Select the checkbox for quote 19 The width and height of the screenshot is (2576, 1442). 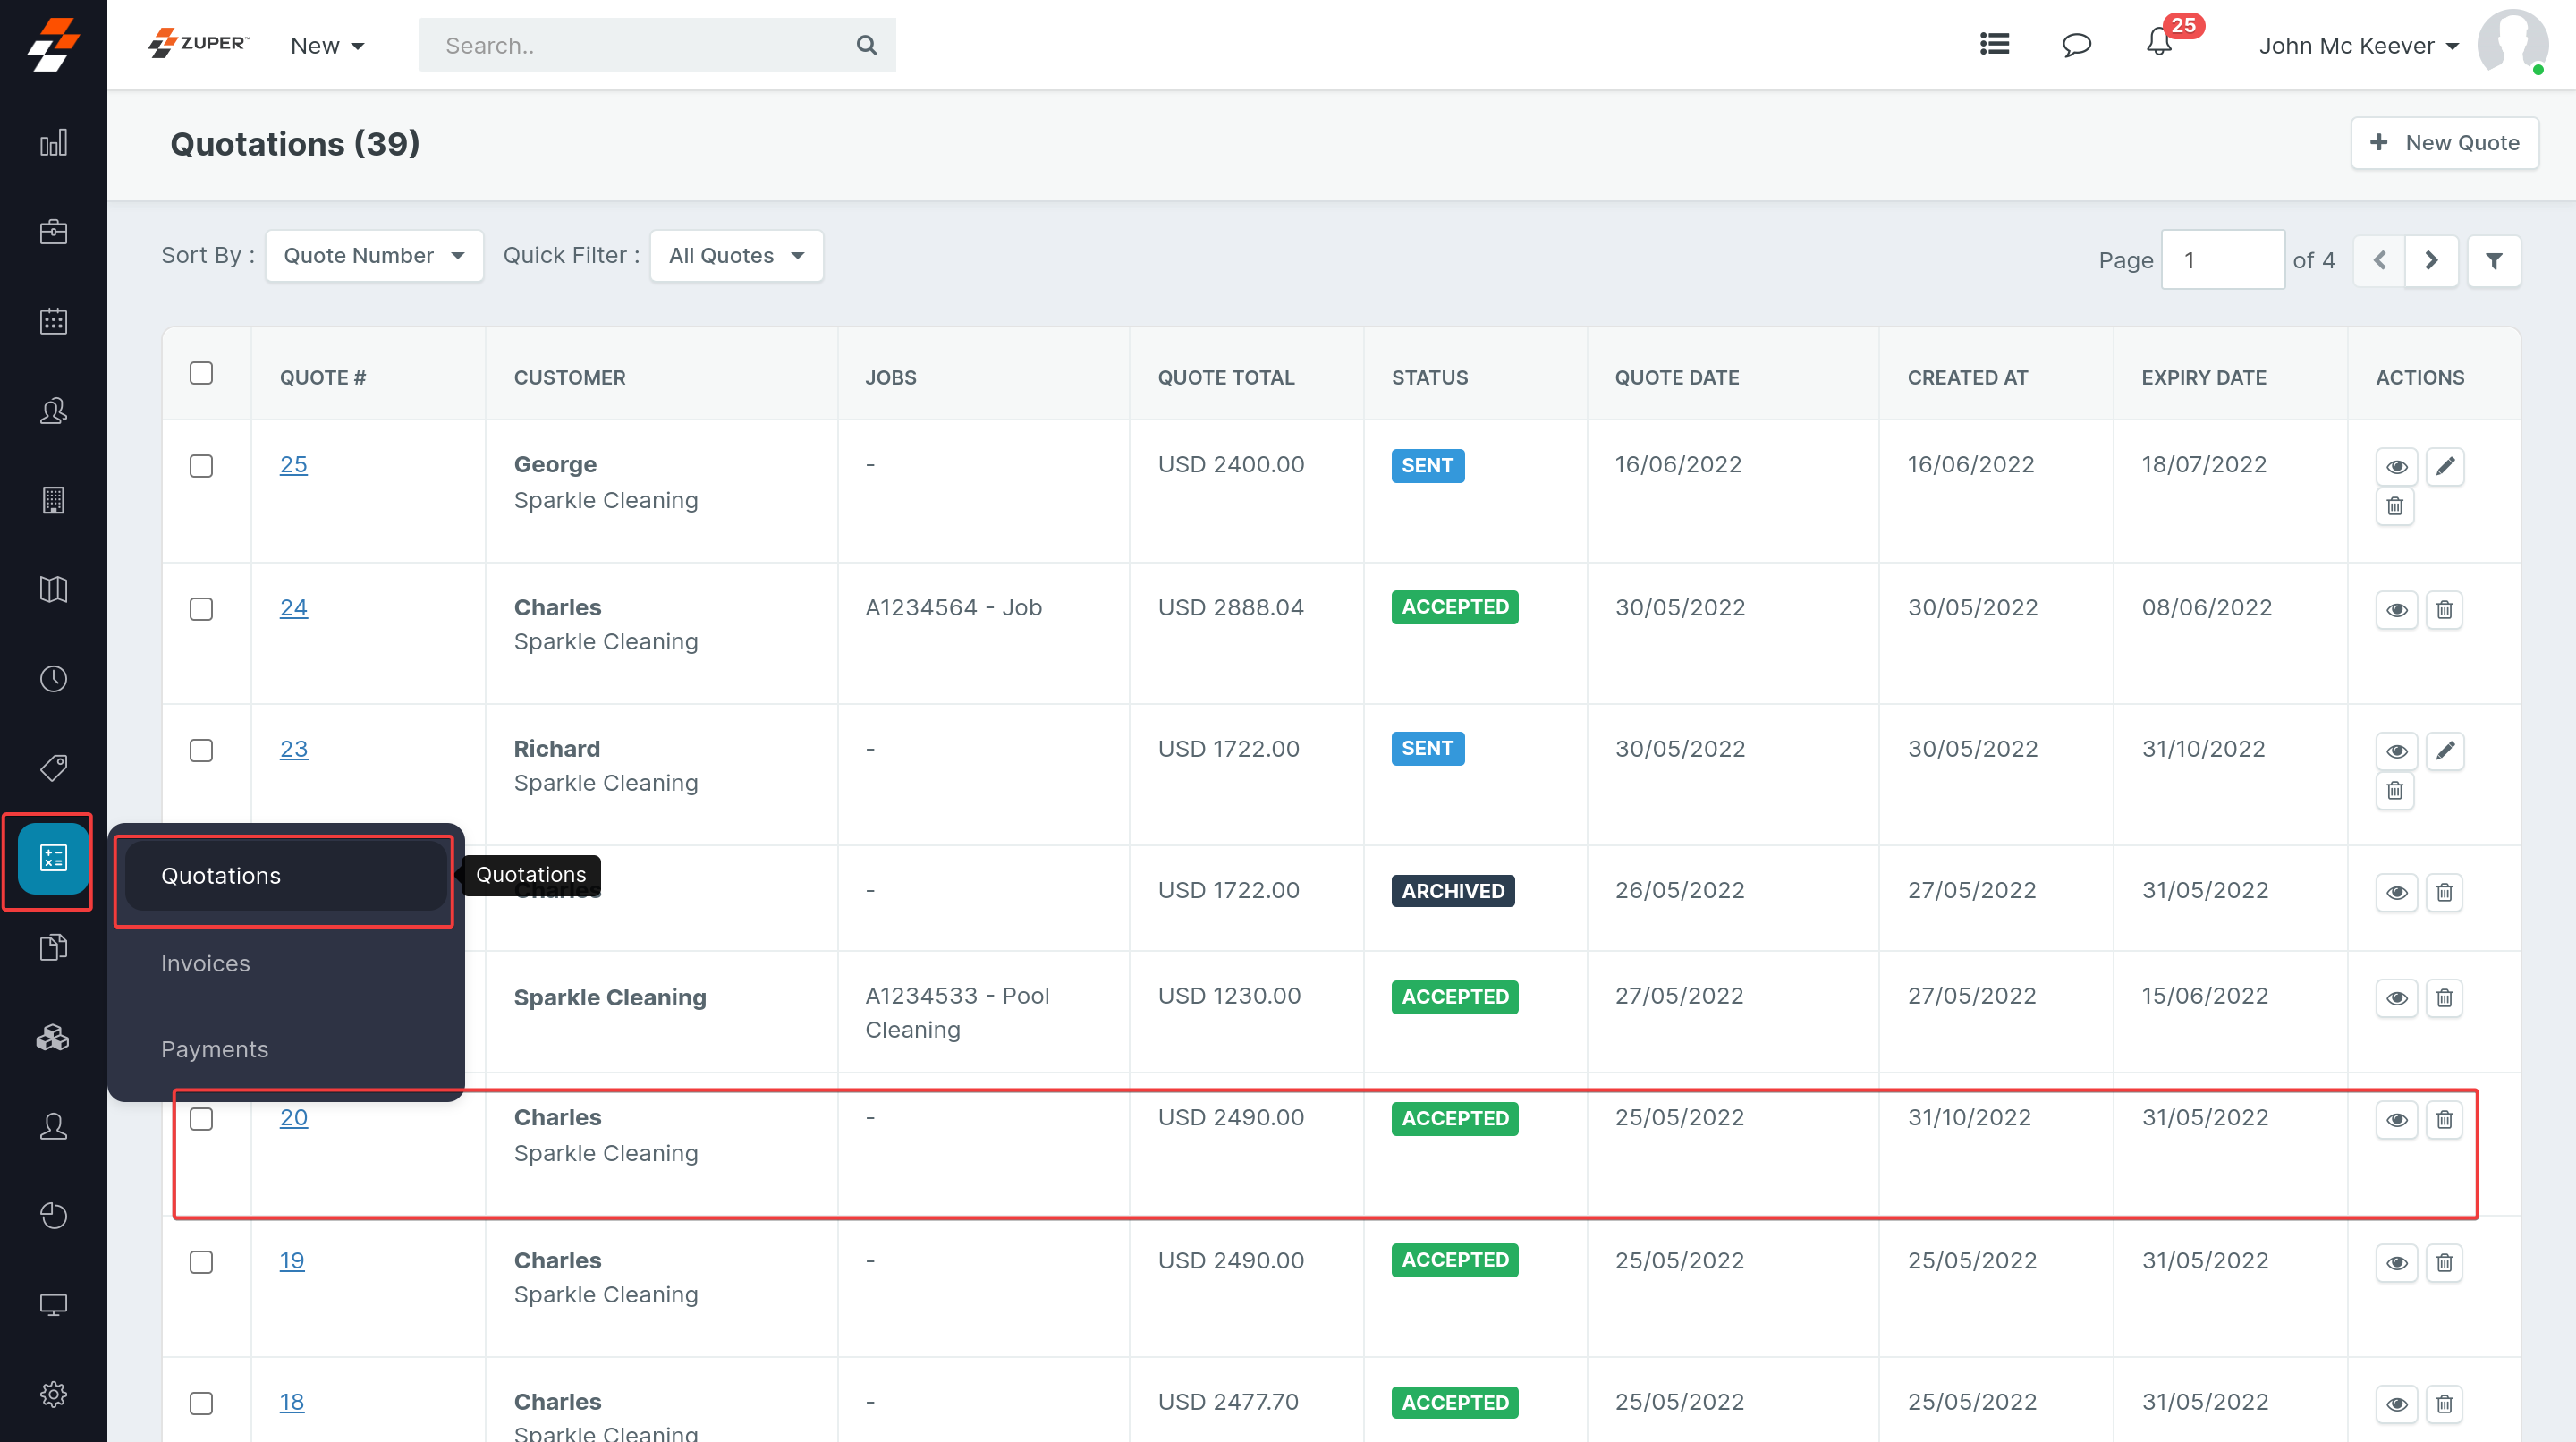(201, 1262)
